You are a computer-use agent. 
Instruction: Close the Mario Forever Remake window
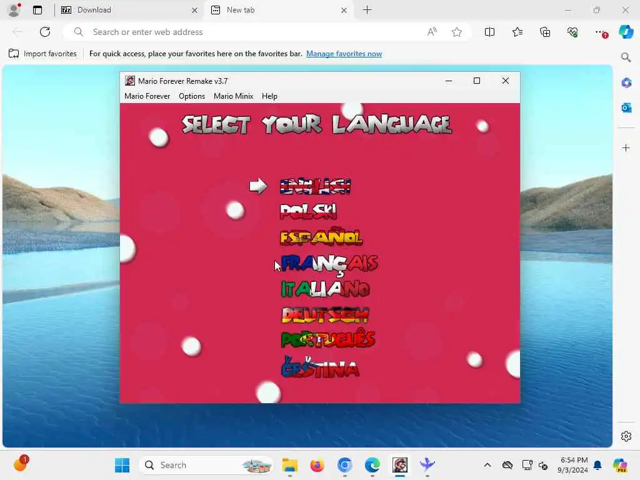coord(505,81)
